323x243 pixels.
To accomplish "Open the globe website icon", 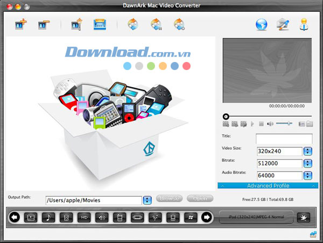I will point(262,24).
